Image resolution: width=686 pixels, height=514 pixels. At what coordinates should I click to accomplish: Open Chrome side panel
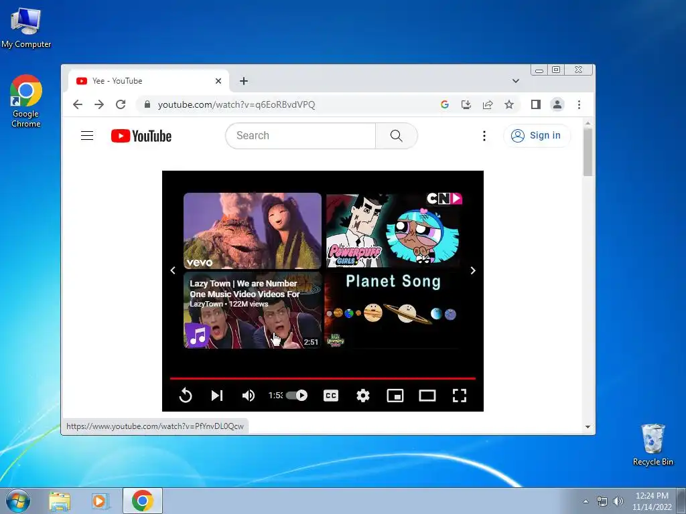(x=536, y=104)
